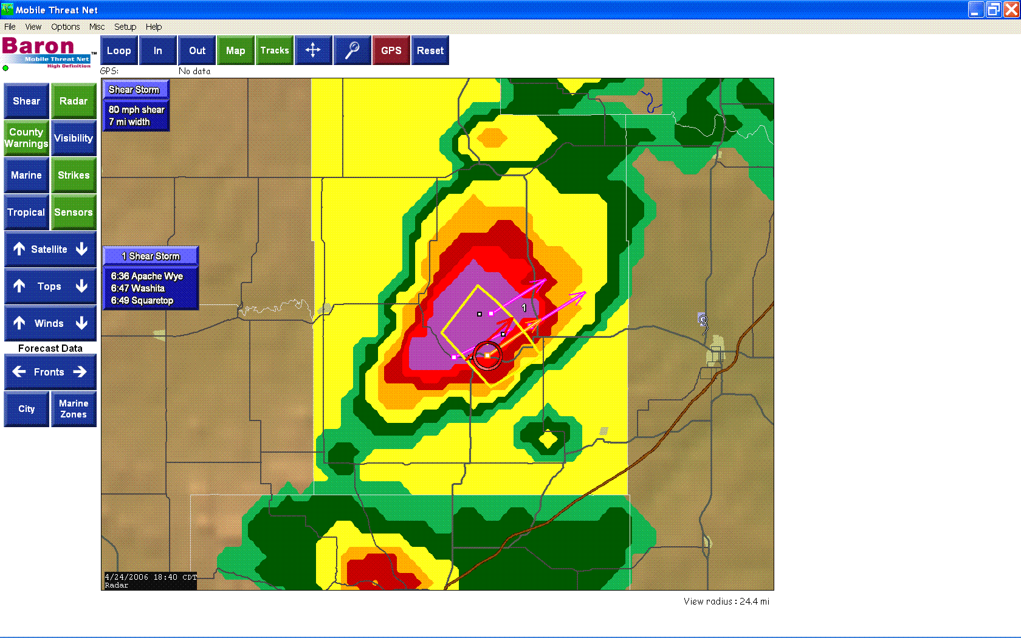The height and width of the screenshot is (638, 1021).
Task: Raise Tops layer with up arrow
Action: [19, 286]
